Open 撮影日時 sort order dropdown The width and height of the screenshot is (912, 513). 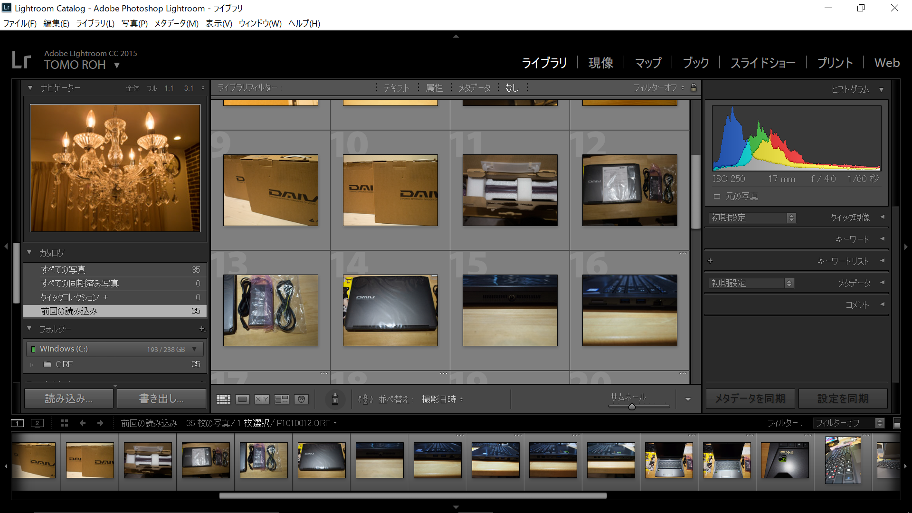click(x=442, y=399)
